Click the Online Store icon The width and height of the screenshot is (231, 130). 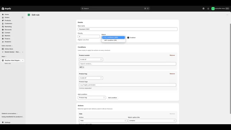point(3,49)
